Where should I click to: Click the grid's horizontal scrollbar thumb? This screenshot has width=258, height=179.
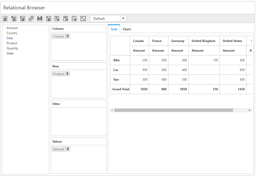[173, 110]
